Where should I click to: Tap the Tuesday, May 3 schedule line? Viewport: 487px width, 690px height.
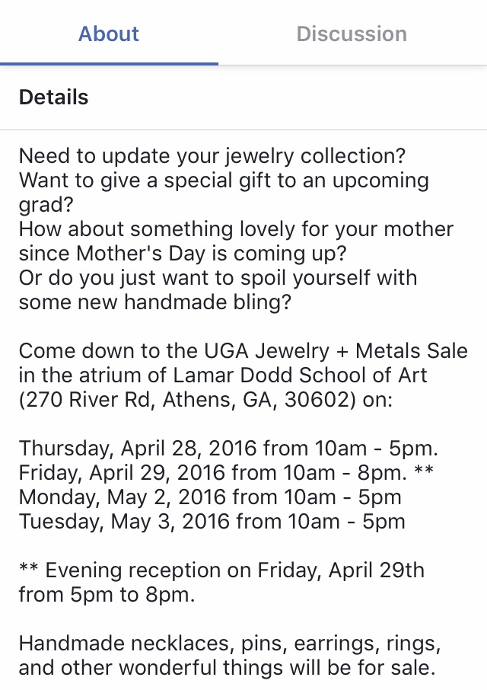coord(212,522)
